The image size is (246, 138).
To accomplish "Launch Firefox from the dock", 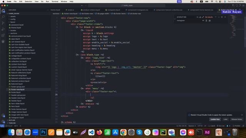I will [x=99, y=132].
